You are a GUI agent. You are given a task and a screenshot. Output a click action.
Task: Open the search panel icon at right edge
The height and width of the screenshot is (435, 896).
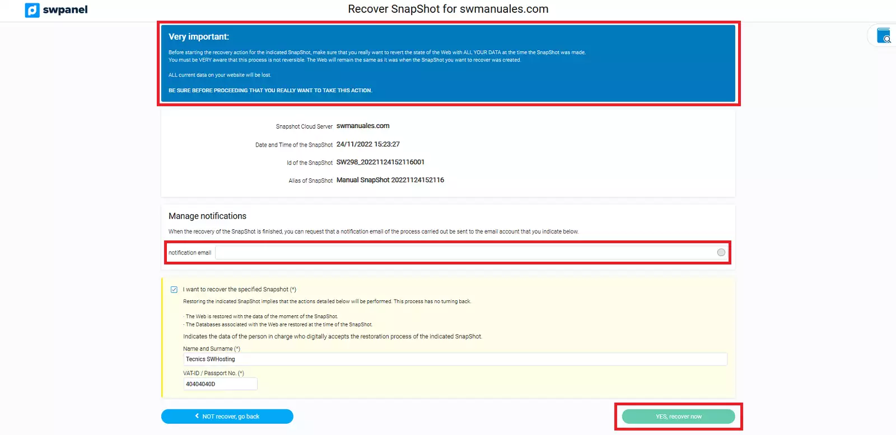tap(884, 36)
